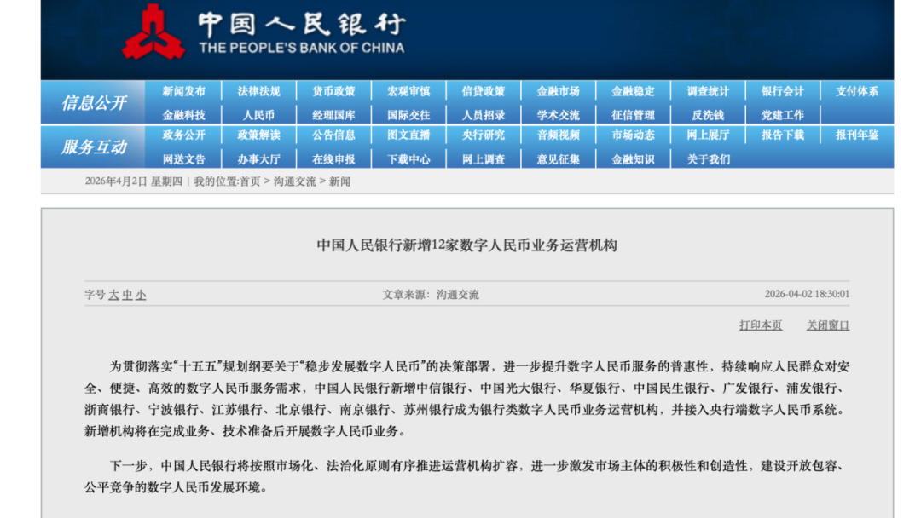
Task: Click the article title 中国人民银行新增12家数字人民币业务运营机构
Action: [467, 245]
